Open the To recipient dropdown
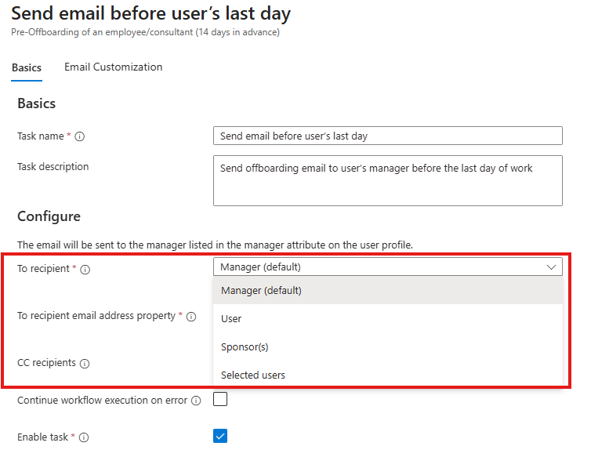Screen dimensions: 609x457 pyautogui.click(x=388, y=267)
